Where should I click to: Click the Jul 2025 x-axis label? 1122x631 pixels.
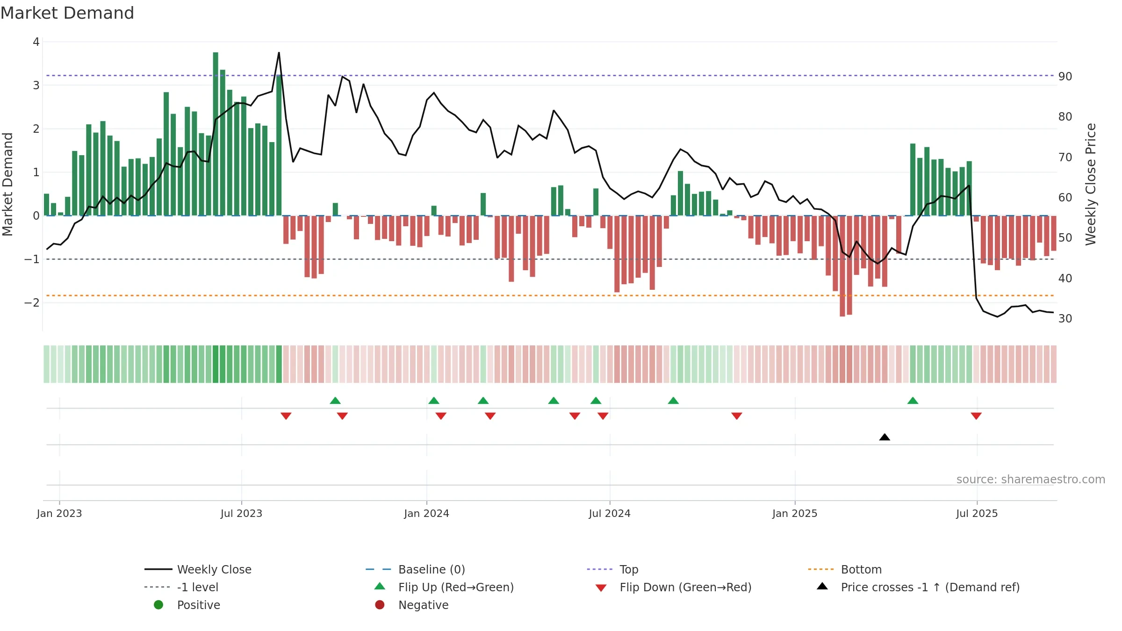[x=977, y=513]
